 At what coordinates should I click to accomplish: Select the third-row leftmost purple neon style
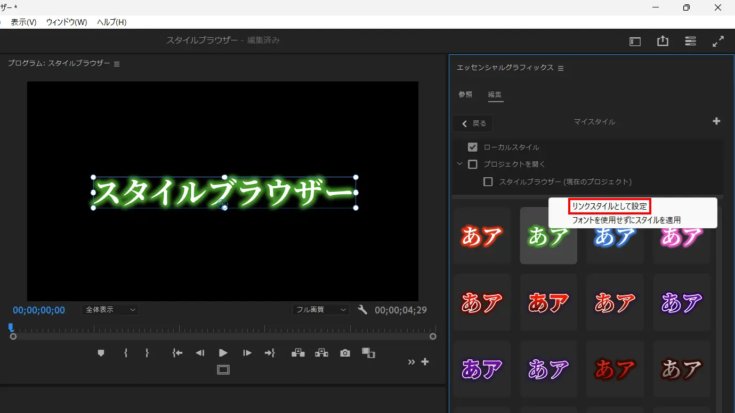coord(482,369)
